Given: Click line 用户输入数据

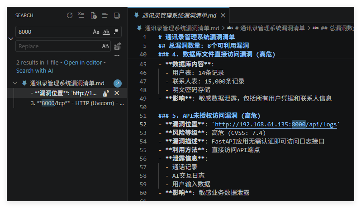Looking at the screenshot, I should [x=188, y=185].
